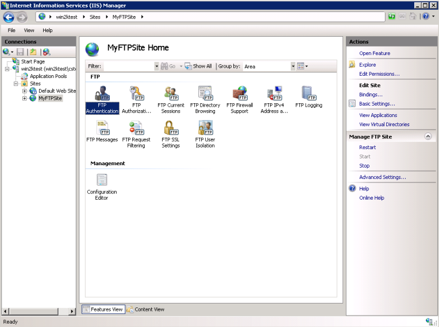
Task: Open FTP Current Sessions
Action: [171, 100]
